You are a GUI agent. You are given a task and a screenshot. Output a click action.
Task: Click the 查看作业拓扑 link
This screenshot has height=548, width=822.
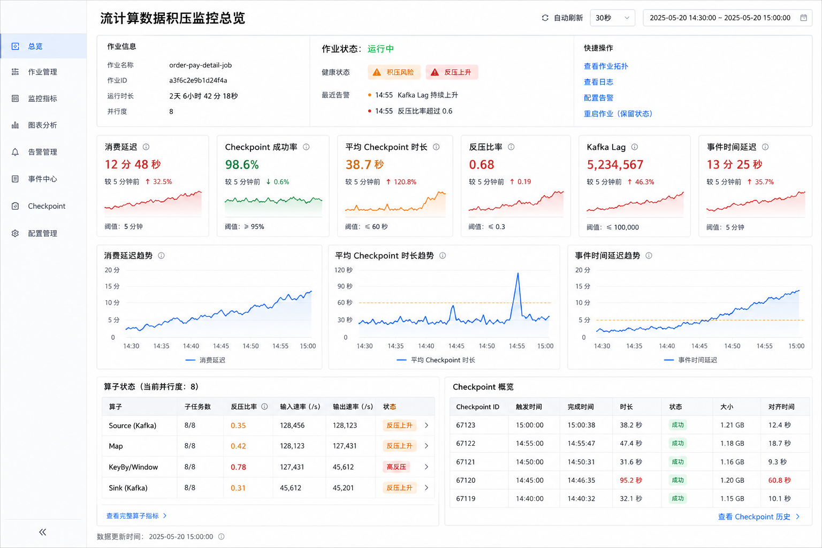tap(606, 66)
